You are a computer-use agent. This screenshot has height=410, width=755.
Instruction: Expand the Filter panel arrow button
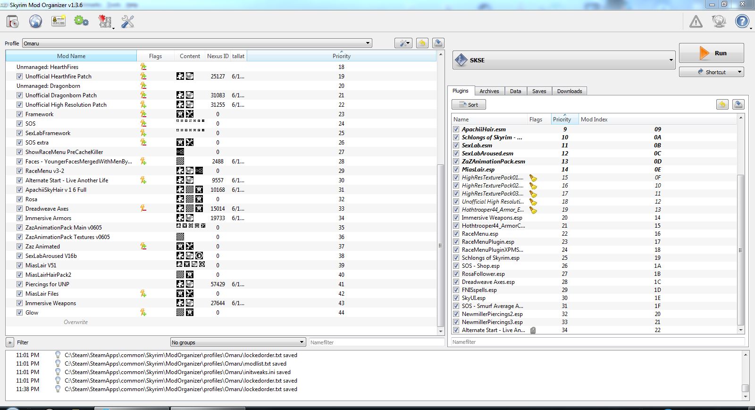click(x=10, y=342)
